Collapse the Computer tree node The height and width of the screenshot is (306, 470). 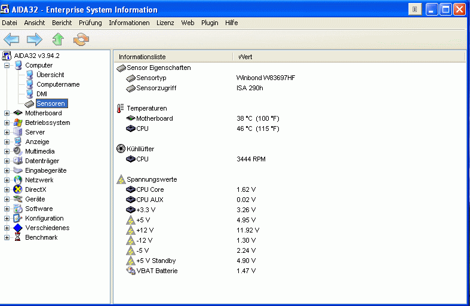point(7,65)
